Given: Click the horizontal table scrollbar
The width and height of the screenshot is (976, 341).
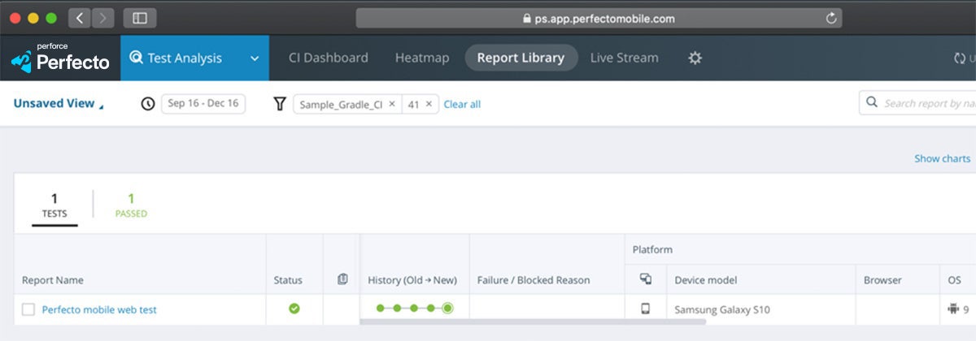Looking at the screenshot, I should (533, 322).
